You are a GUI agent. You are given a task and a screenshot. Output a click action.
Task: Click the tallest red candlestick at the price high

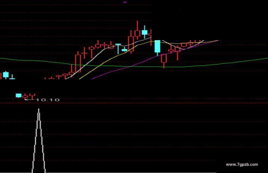[137, 30]
